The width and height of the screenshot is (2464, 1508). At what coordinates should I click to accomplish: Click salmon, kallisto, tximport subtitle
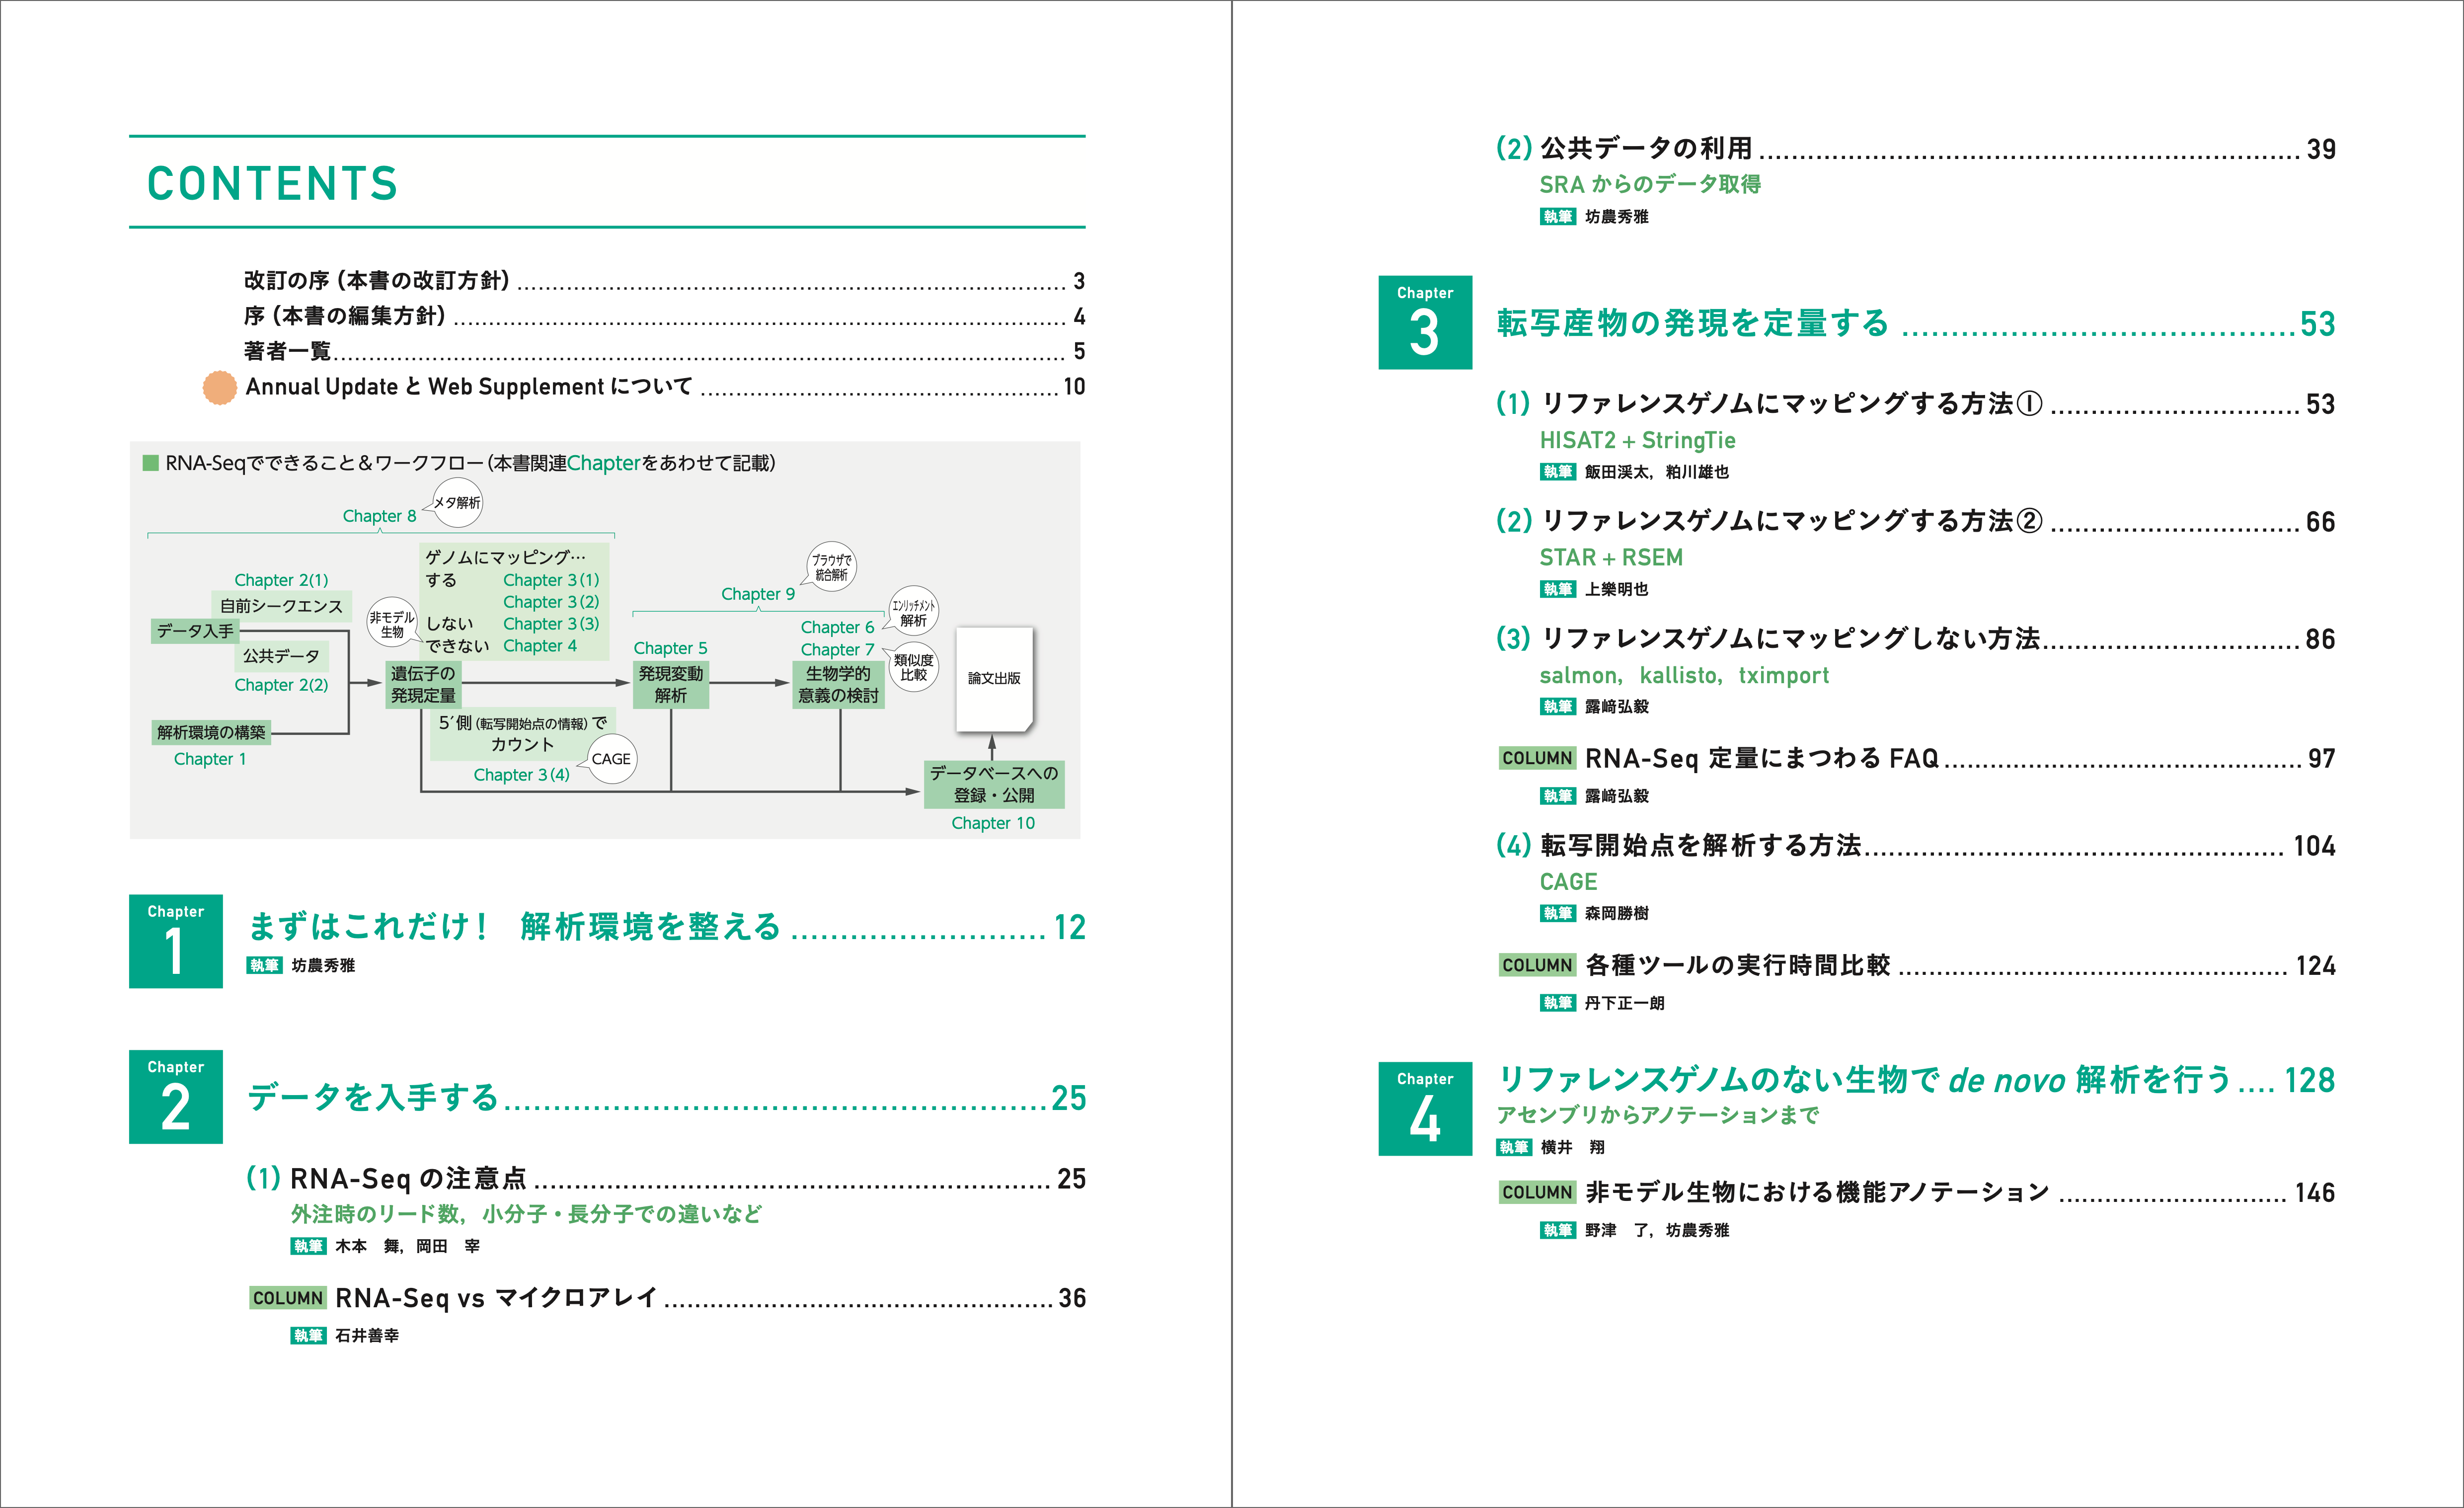(1683, 675)
